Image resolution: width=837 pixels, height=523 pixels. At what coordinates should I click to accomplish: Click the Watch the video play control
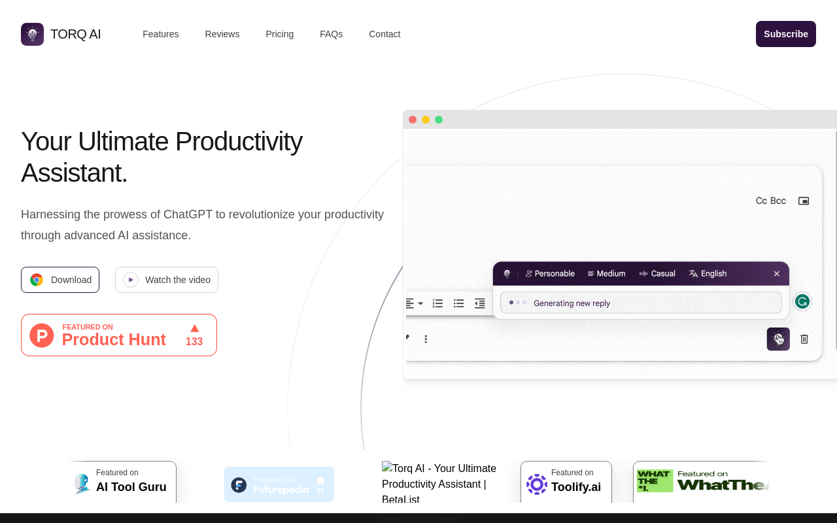pos(130,279)
